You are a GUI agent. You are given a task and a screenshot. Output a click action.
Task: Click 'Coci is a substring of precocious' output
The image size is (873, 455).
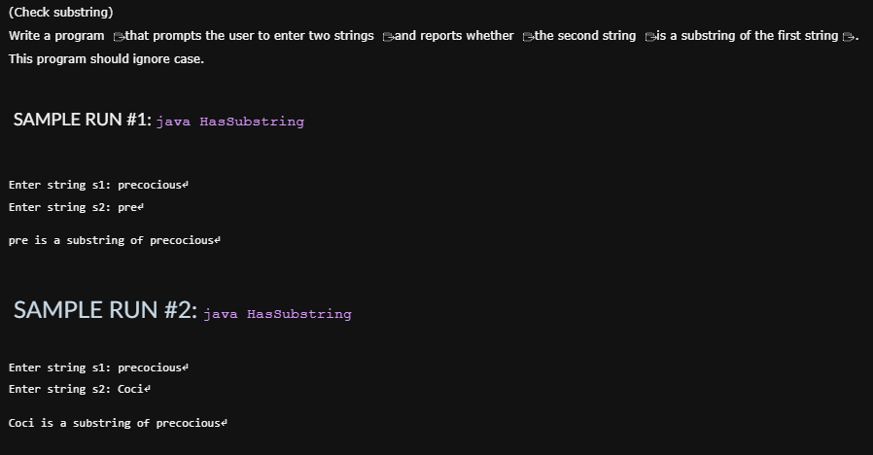[115, 423]
